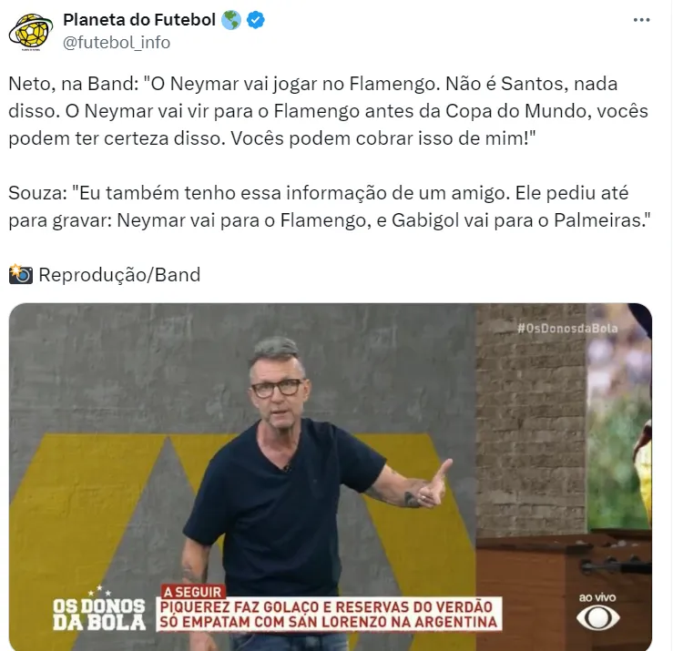Select the Reprodução/Band credit text

[x=119, y=275]
